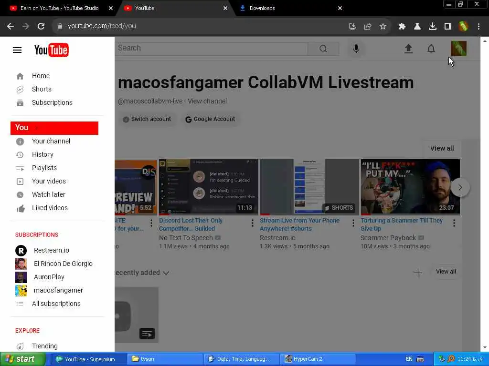This screenshot has width=489, height=366.
Task: Open Chrome labs flask icon
Action: click(417, 27)
